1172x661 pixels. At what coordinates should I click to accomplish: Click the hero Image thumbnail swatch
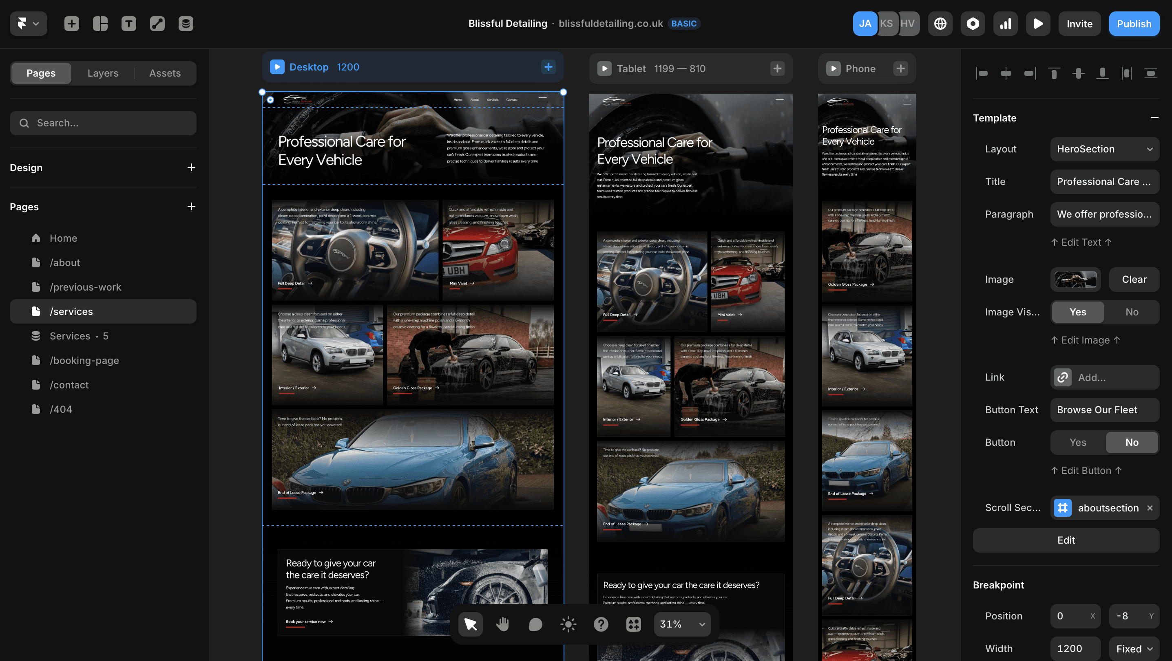pyautogui.click(x=1075, y=279)
